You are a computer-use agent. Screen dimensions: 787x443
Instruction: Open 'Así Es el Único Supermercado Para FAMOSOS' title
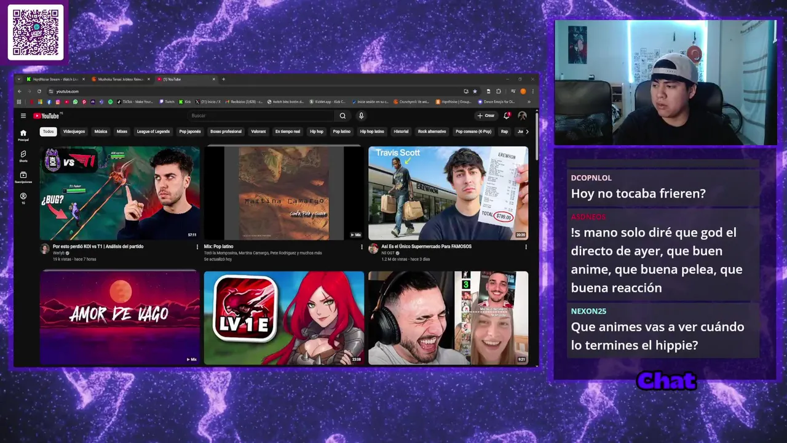tap(426, 246)
